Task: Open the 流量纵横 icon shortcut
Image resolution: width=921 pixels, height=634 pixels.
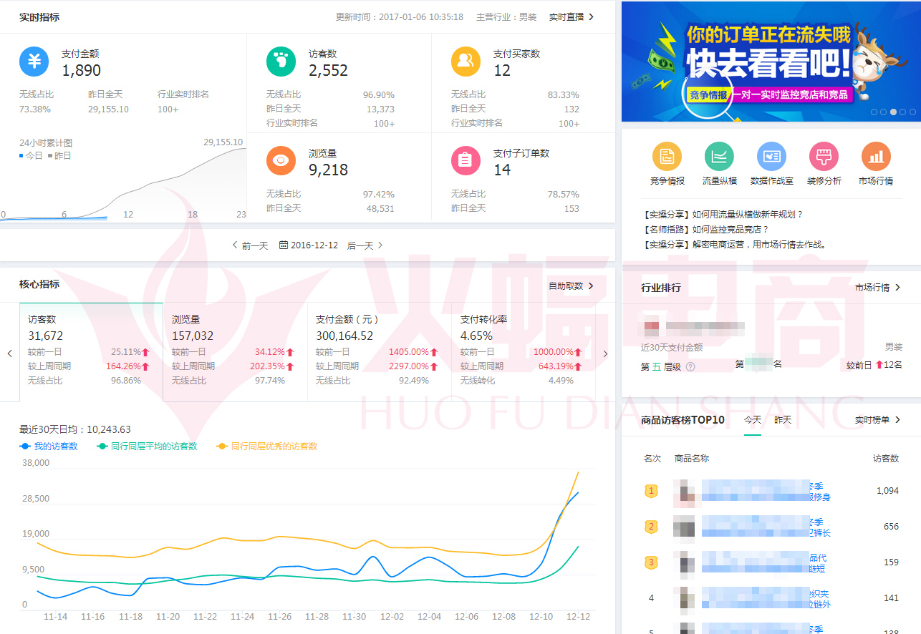Action: 719,157
